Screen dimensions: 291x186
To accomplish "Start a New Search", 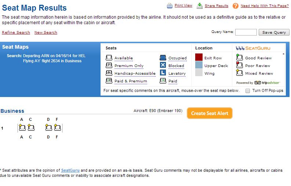I will [46, 33].
